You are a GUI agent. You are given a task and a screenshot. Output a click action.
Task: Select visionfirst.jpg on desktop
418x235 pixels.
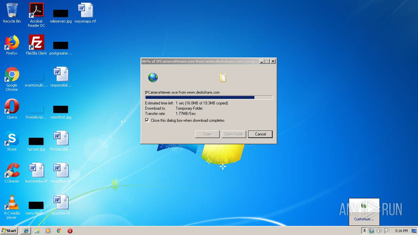(61, 112)
